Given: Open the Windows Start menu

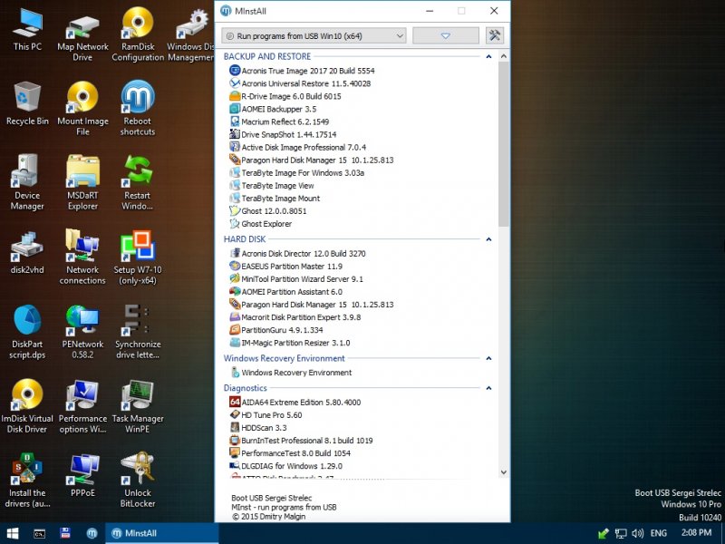Looking at the screenshot, I should [13, 533].
